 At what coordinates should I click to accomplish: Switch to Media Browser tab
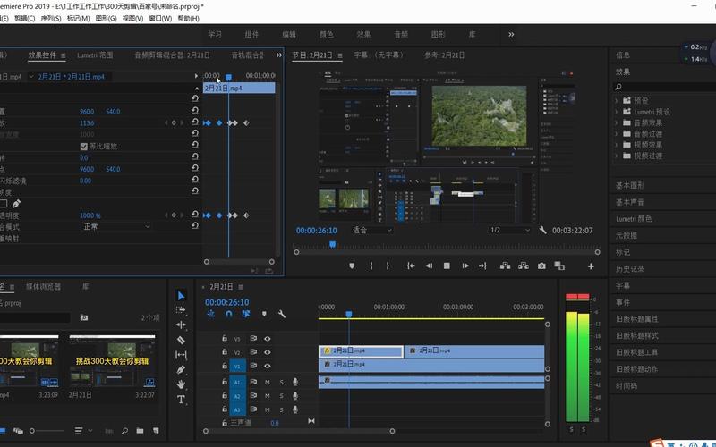point(43,286)
